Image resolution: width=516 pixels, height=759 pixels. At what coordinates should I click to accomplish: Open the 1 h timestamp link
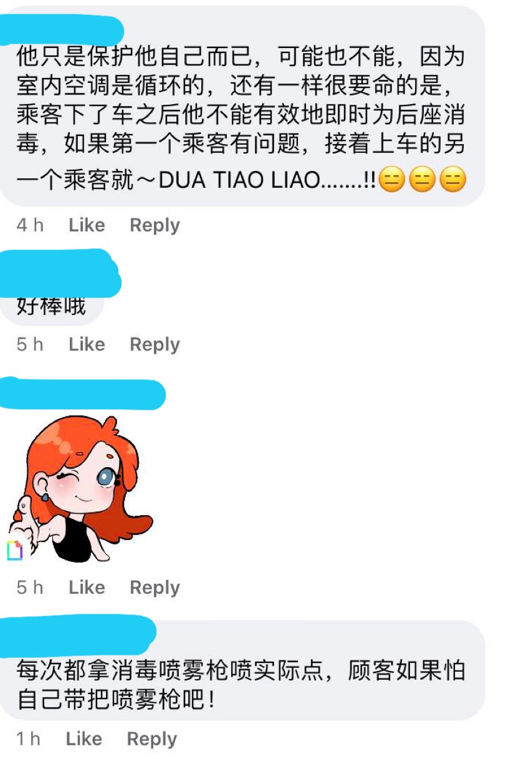pos(28,739)
